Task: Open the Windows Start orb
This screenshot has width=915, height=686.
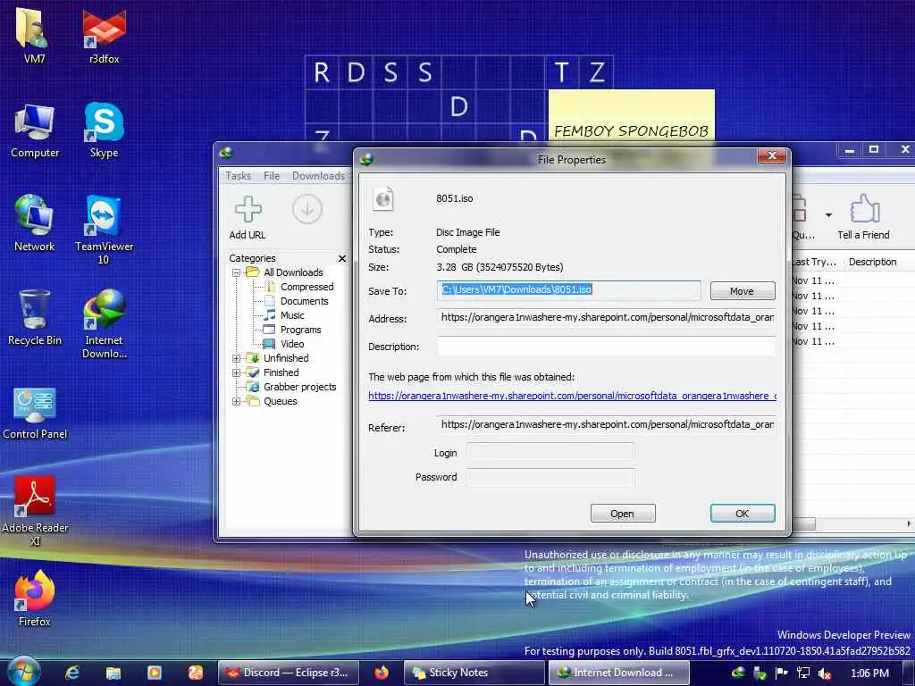Action: click(23, 672)
